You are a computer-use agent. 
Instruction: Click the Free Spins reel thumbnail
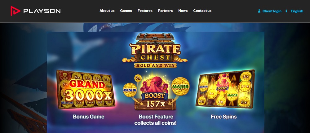225,89
